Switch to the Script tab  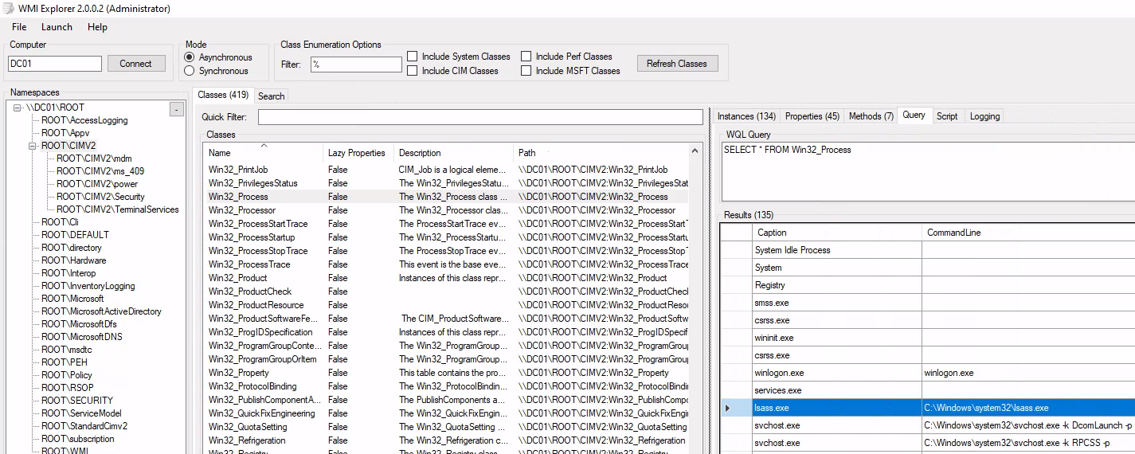(x=946, y=116)
